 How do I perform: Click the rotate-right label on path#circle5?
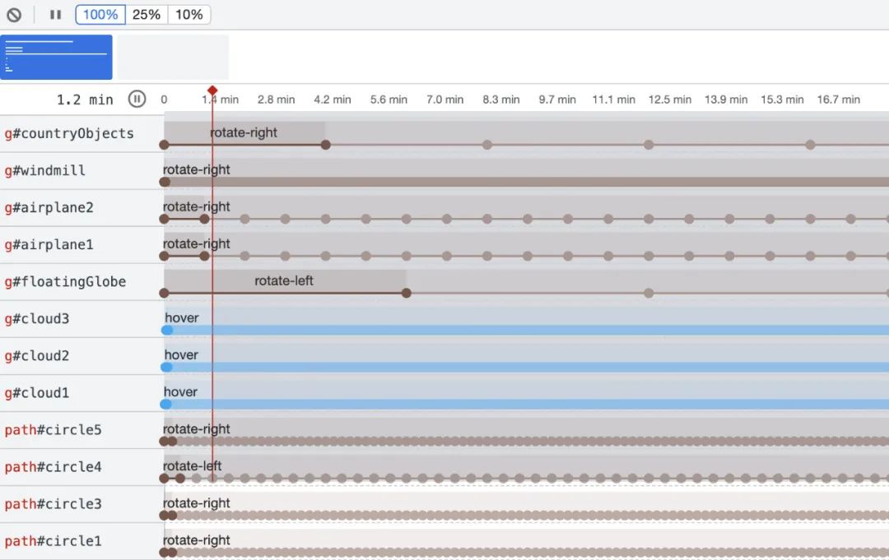coord(197,428)
